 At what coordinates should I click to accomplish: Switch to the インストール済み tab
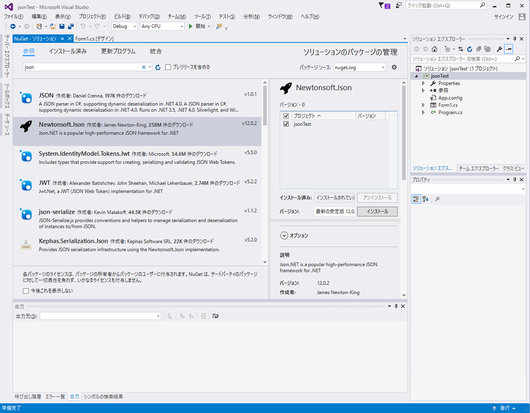68,51
